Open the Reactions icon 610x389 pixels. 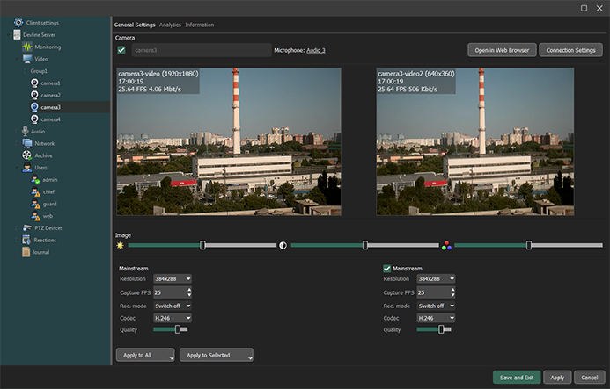[x=26, y=240]
